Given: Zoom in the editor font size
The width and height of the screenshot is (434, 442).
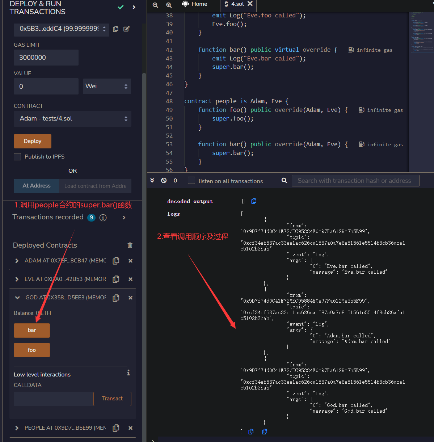Looking at the screenshot, I should [x=169, y=5].
